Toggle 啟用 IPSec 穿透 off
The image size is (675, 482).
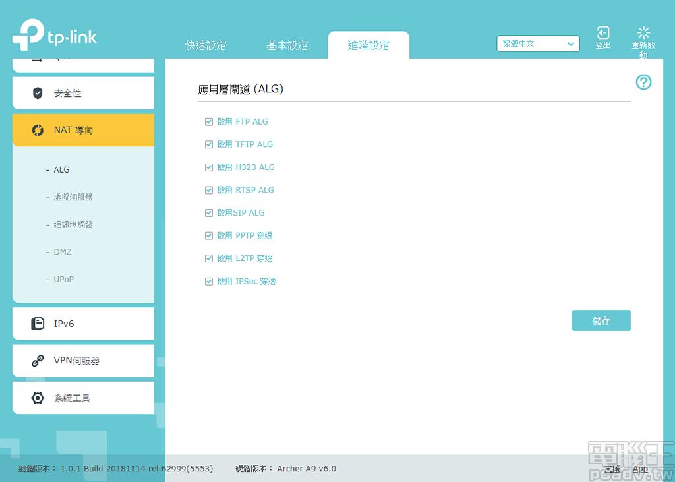tap(208, 281)
